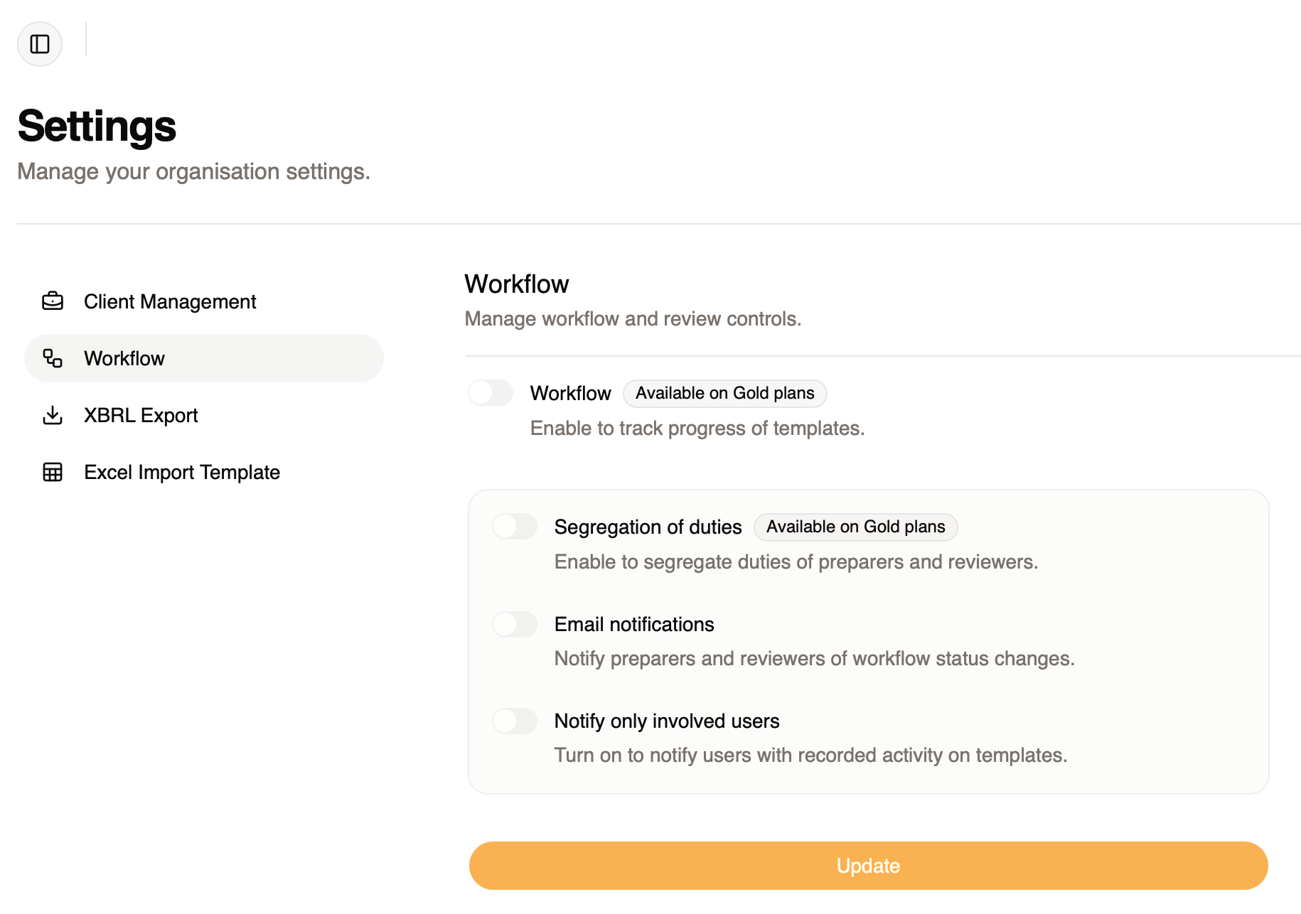Click the Manage workflow and review controls text
The width and height of the screenshot is (1301, 914).
point(632,318)
